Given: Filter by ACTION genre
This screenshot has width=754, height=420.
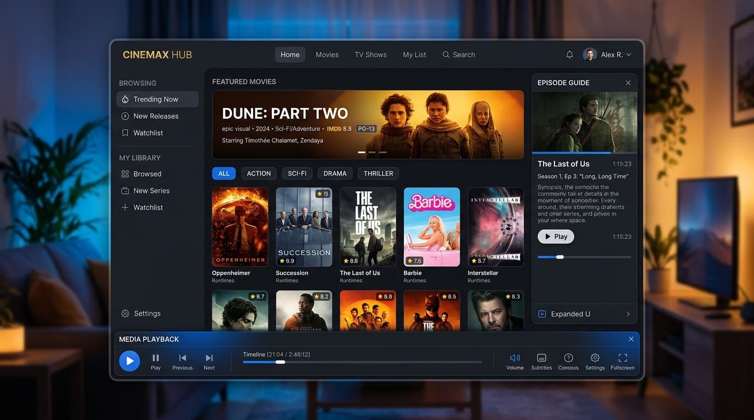Looking at the screenshot, I should [259, 173].
